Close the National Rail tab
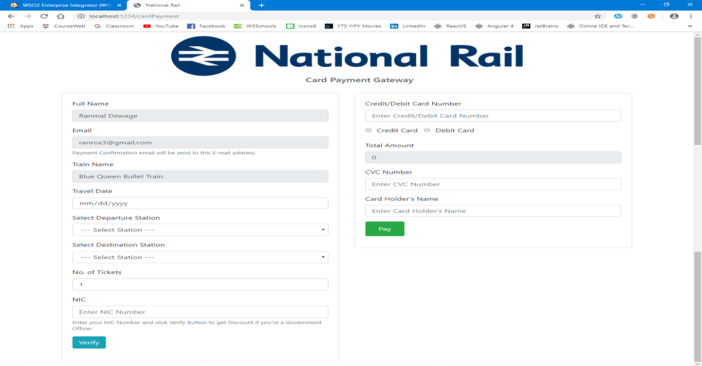This screenshot has width=702, height=366. (243, 5)
